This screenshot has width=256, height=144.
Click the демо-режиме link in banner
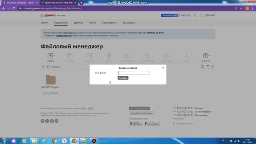(70, 33)
